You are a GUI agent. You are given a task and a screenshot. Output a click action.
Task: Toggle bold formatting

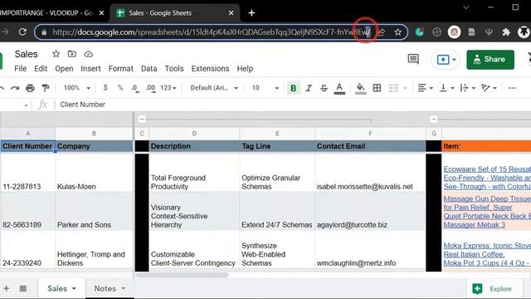click(293, 88)
